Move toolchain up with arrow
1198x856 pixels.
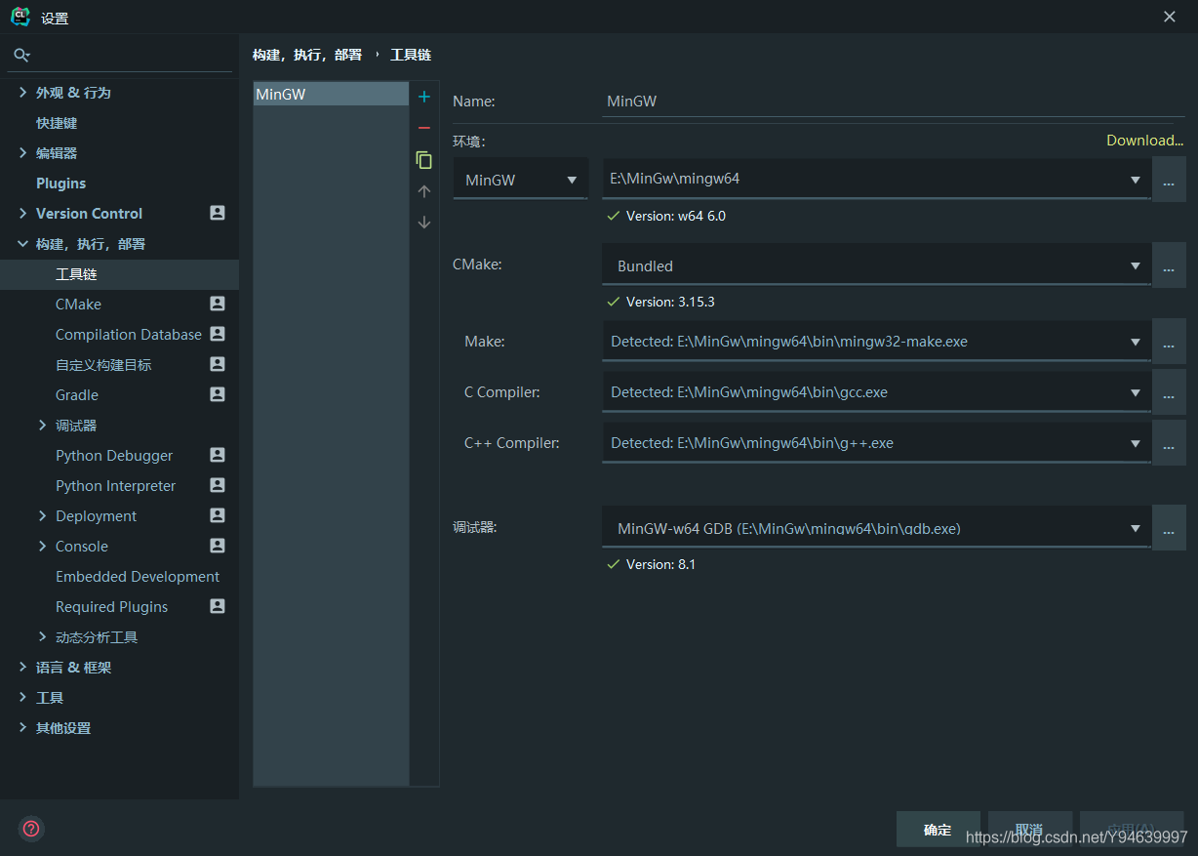(423, 191)
